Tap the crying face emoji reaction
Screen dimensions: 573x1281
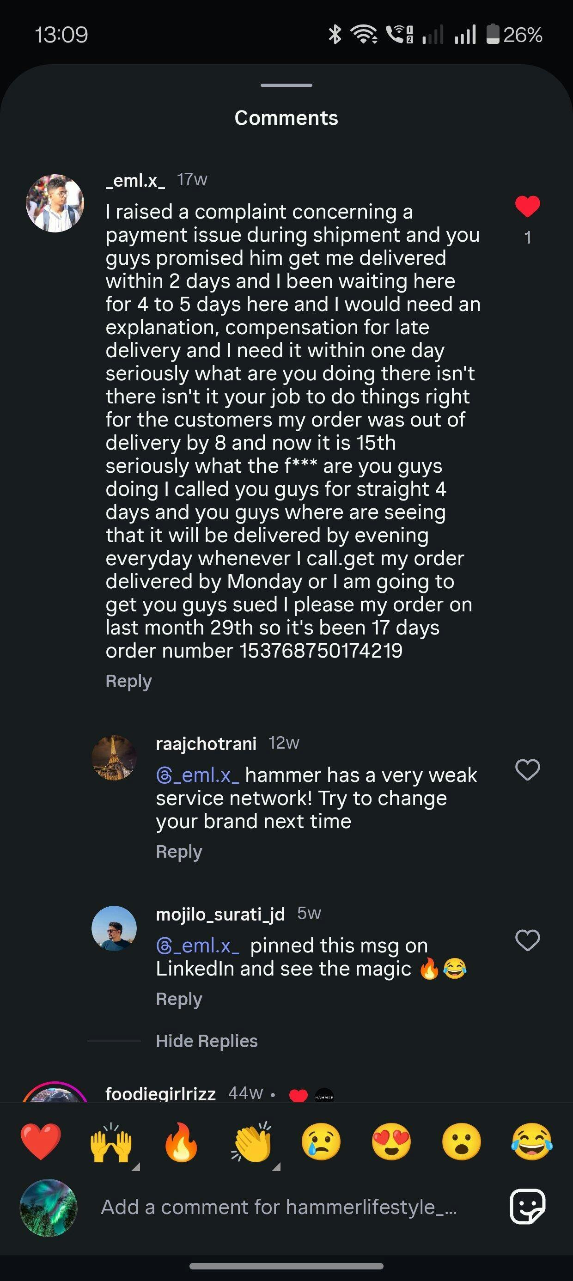pyautogui.click(x=321, y=1142)
